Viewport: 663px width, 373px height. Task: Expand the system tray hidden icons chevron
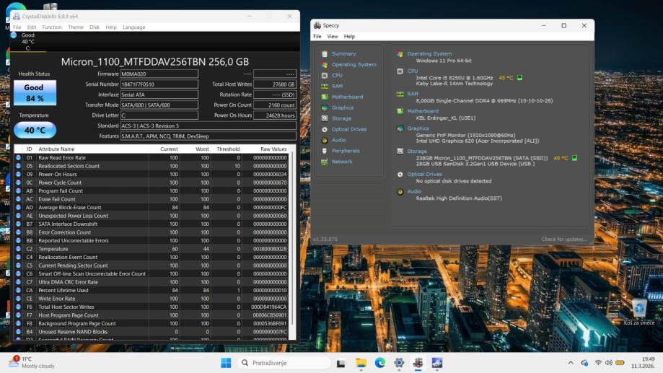pyautogui.click(x=571, y=362)
